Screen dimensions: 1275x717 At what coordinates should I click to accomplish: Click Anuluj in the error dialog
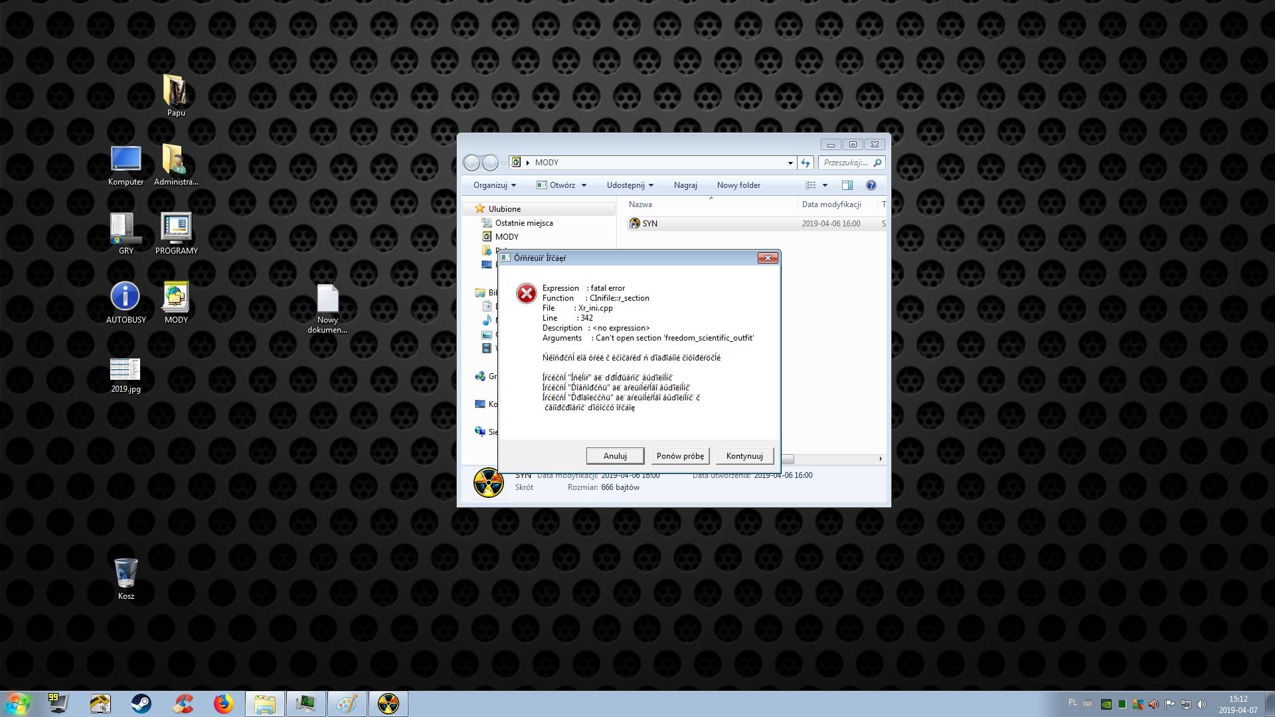(x=615, y=456)
